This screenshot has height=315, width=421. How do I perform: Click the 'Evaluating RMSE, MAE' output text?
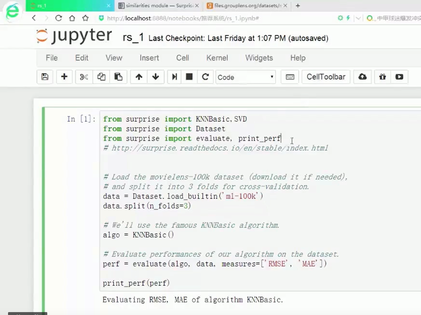pyautogui.click(x=193, y=300)
